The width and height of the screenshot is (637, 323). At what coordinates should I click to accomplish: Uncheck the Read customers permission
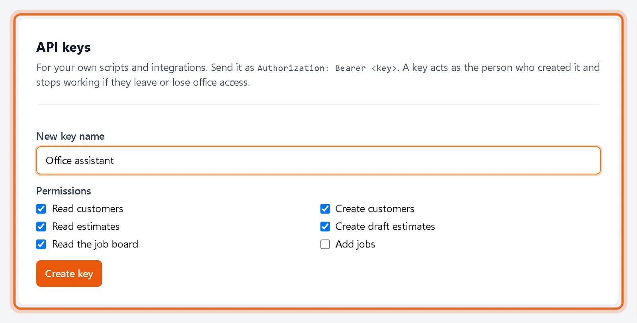[x=41, y=209]
